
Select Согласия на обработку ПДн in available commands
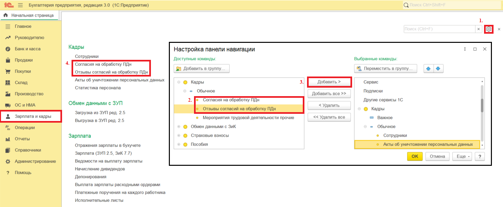tap(231, 100)
